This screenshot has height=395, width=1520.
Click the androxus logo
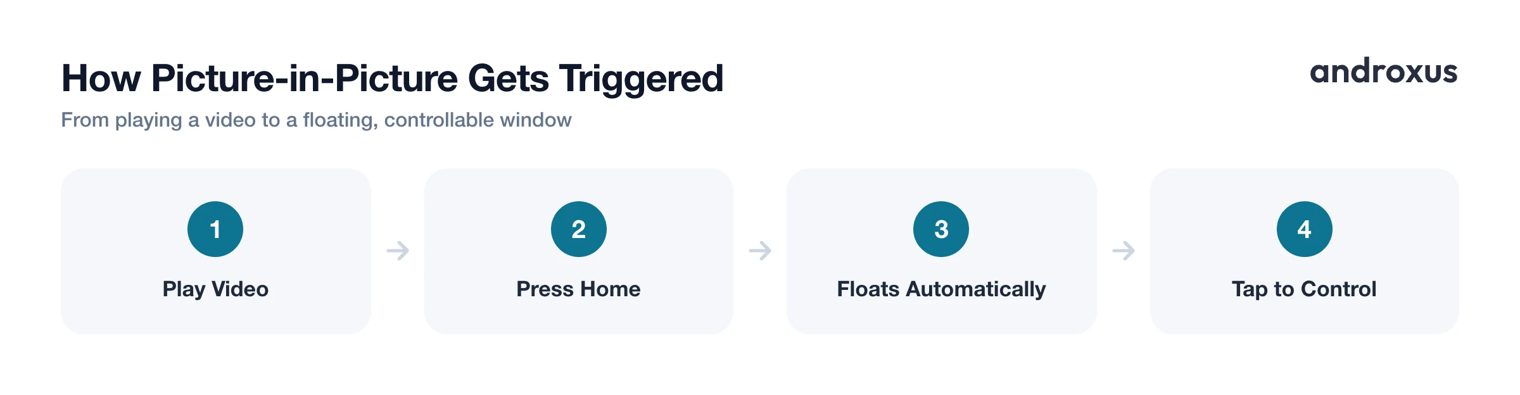1384,71
